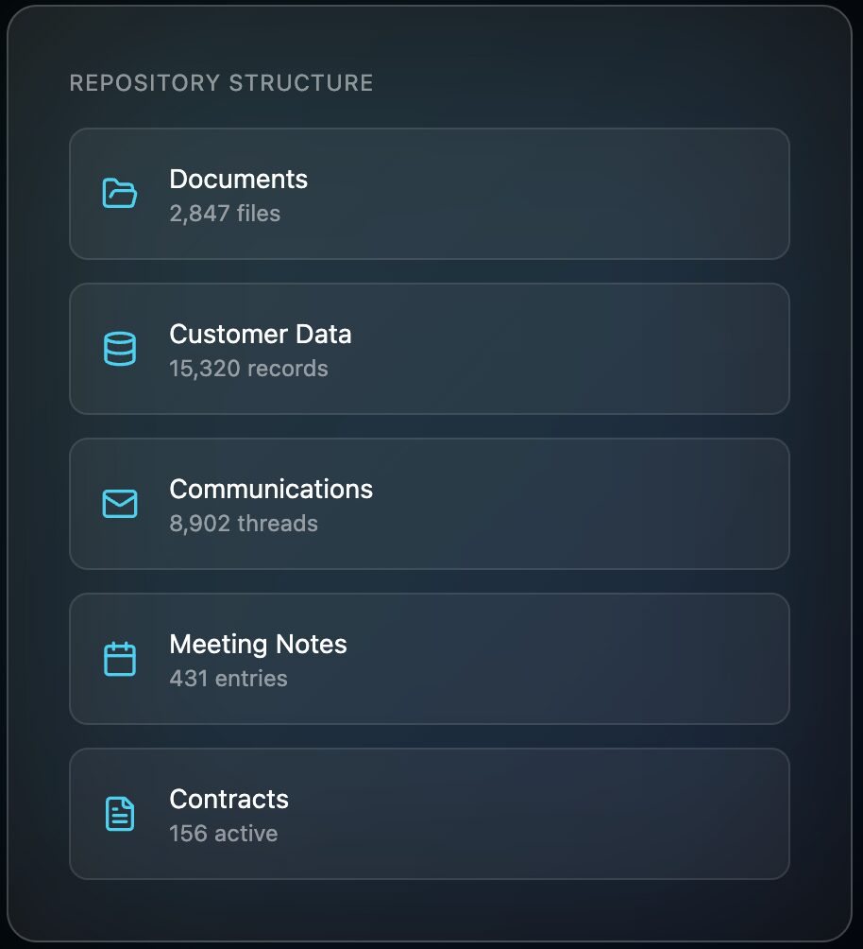Click the "2,847 files" count
The width and height of the screenshot is (863, 949).
[225, 214]
